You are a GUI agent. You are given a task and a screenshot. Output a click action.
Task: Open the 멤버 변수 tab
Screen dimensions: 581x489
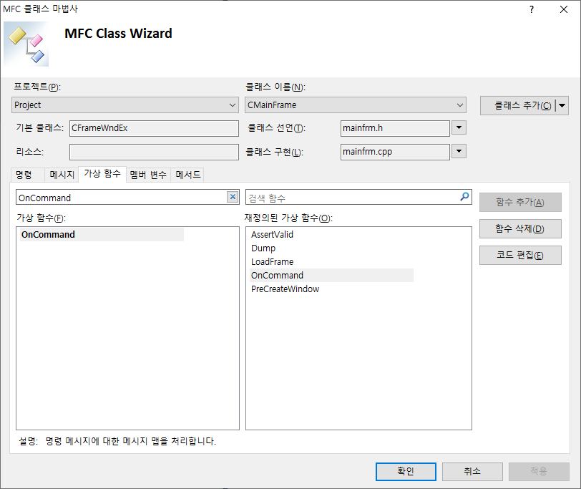pyautogui.click(x=148, y=175)
